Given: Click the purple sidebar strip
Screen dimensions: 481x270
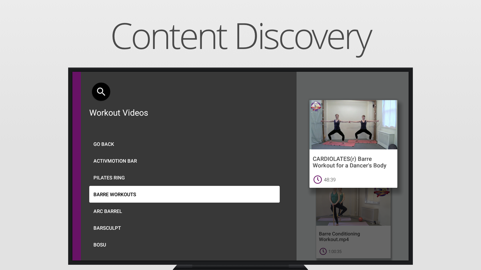Looking at the screenshot, I should point(77,166).
